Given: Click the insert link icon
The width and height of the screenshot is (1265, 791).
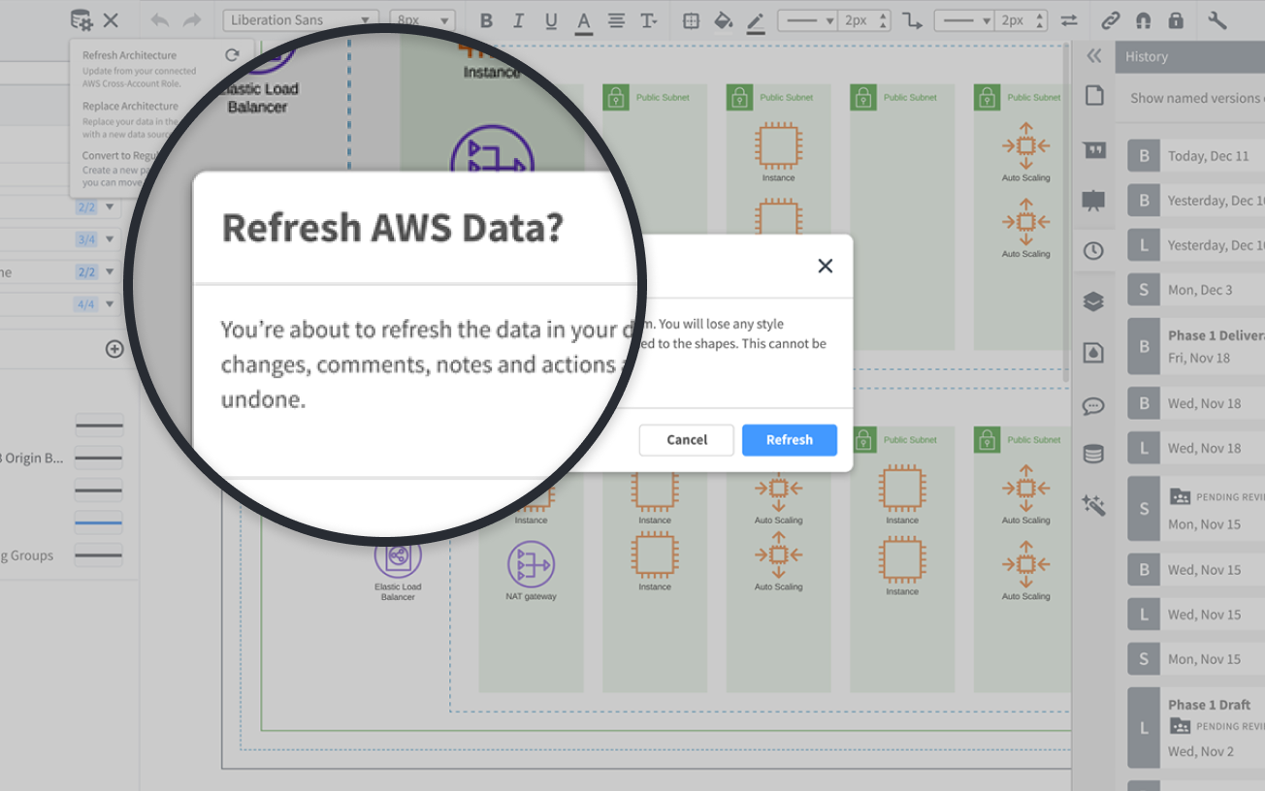Looking at the screenshot, I should [x=1111, y=19].
